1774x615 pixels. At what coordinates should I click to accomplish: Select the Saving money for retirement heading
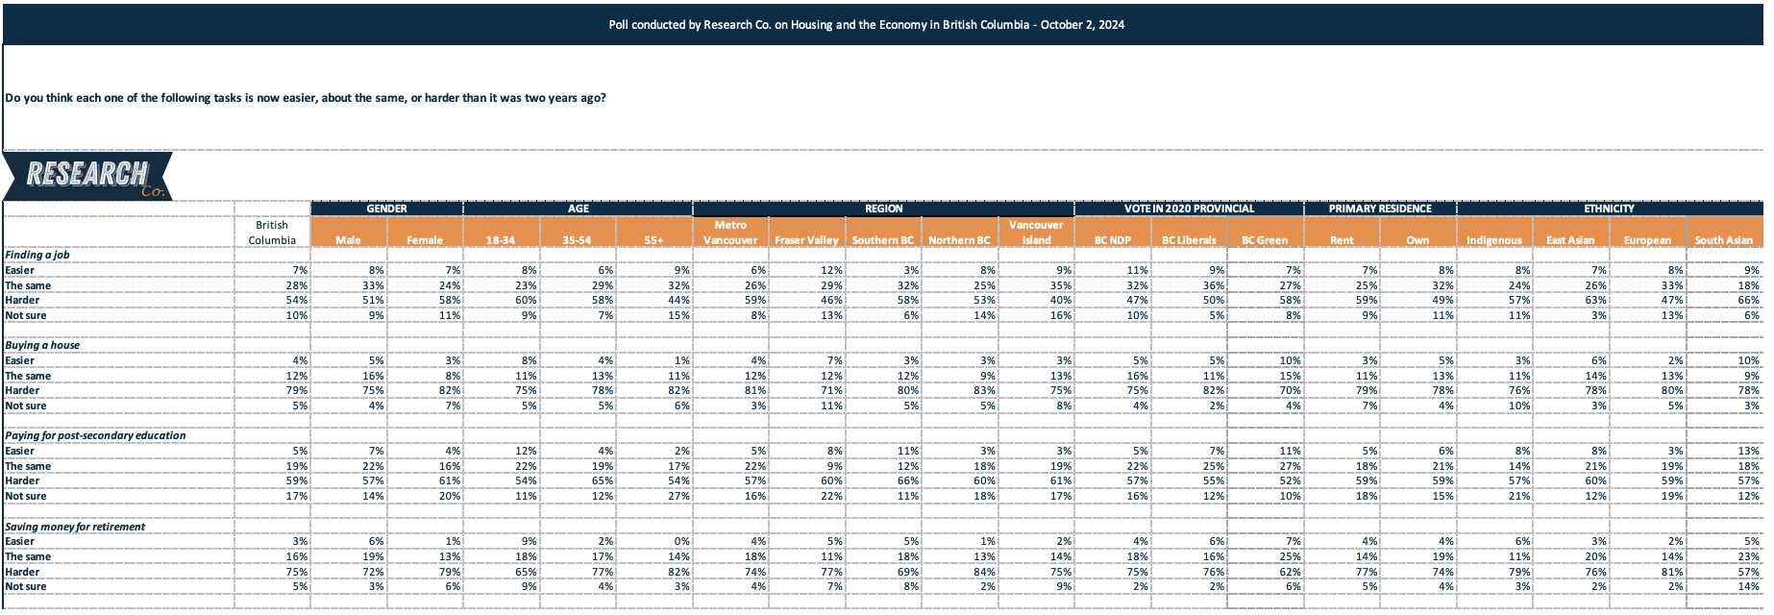click(75, 527)
